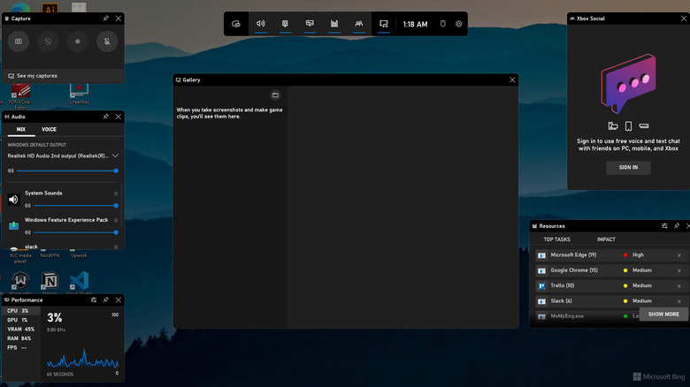Screen dimensions: 690x387
Task: Open Performance widget options
Action: pyautogui.click(x=94, y=300)
